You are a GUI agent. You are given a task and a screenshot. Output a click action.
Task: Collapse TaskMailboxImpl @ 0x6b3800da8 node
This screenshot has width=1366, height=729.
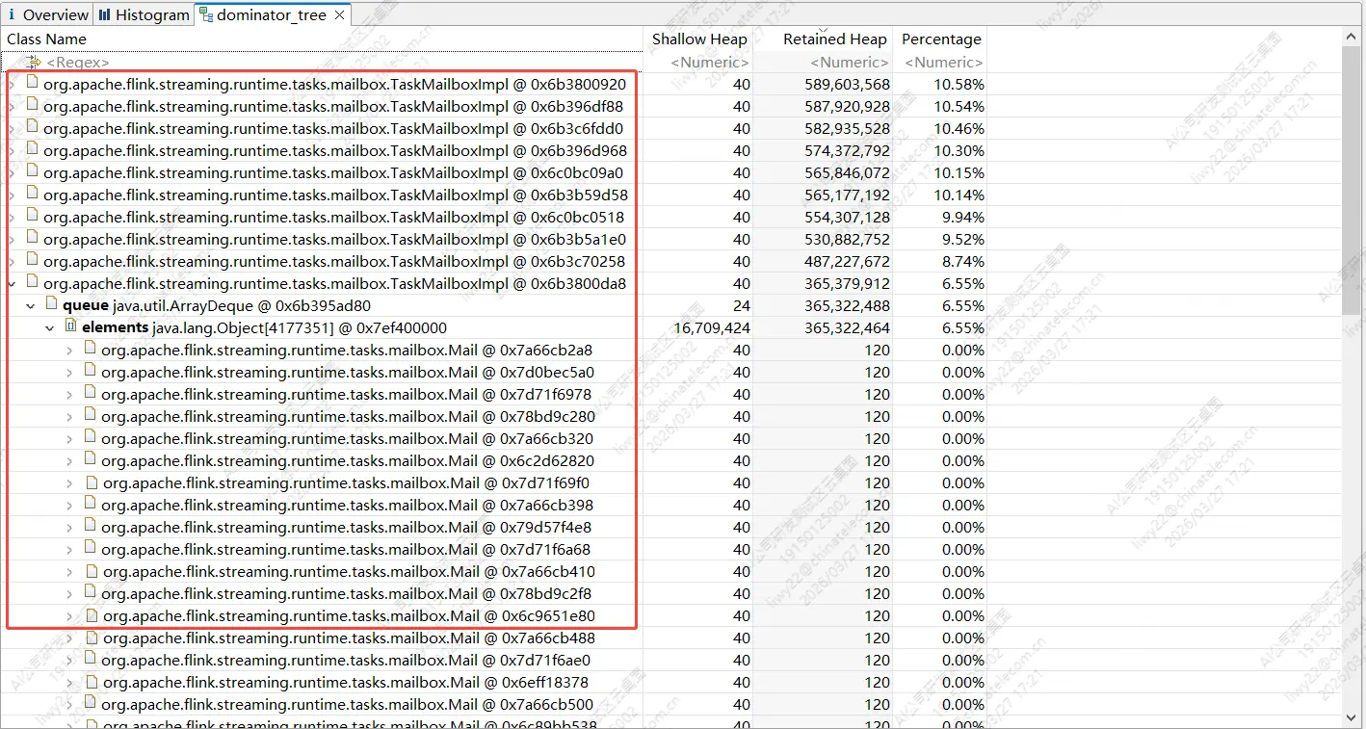12,283
